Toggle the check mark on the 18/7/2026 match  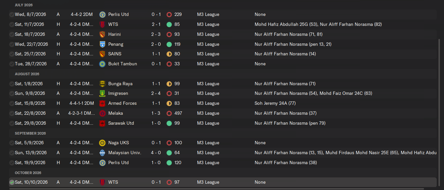tap(12, 34)
